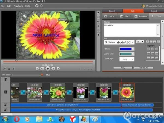164x123 pixels.
Task: Click the blue Fill Color swatch
Action: [126, 49]
